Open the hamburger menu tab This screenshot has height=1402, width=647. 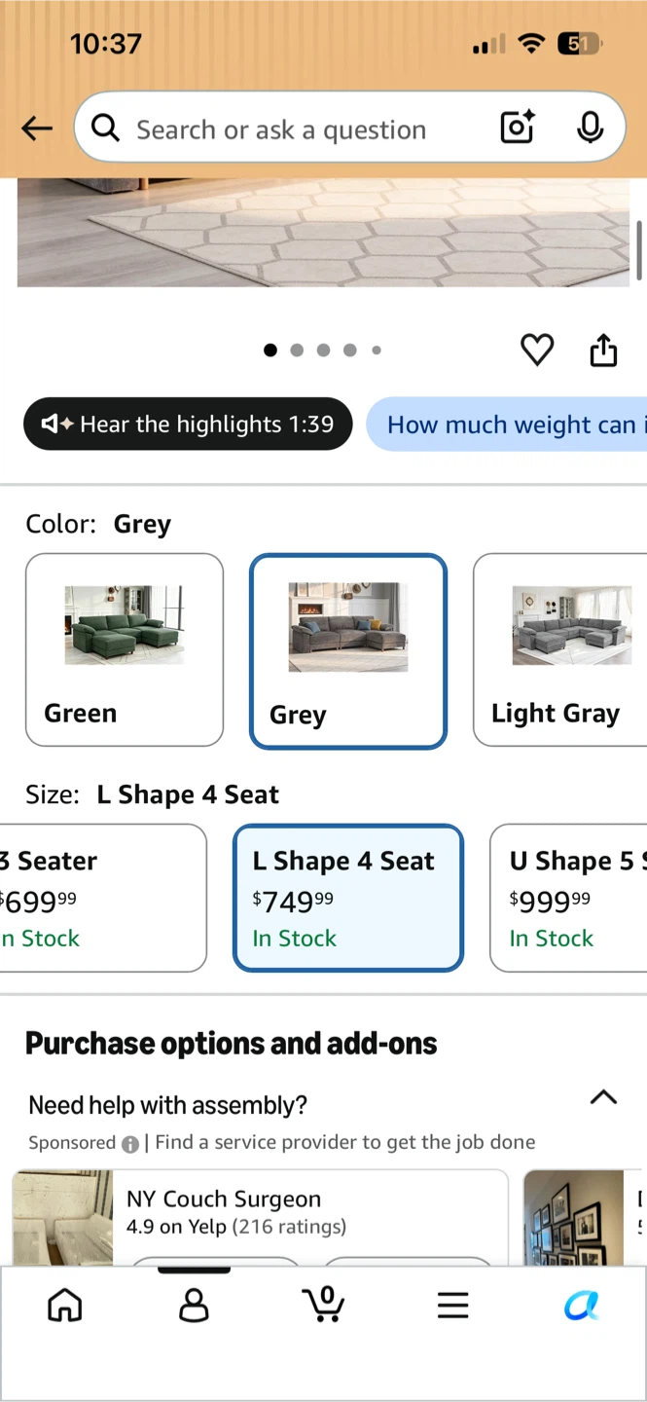point(452,1305)
